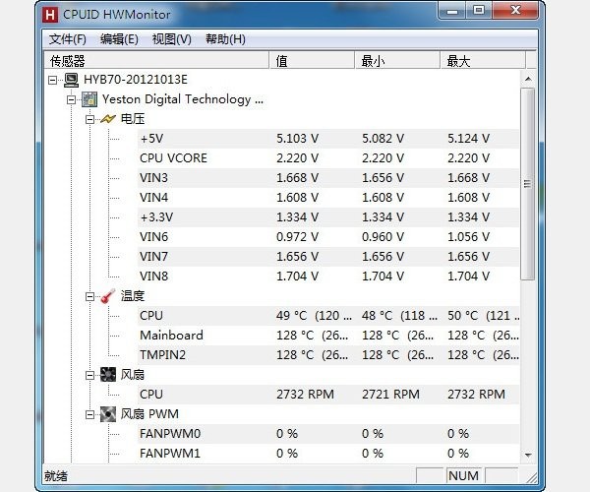Select the VIN6 row
This screenshot has height=492, width=590.
(328, 237)
